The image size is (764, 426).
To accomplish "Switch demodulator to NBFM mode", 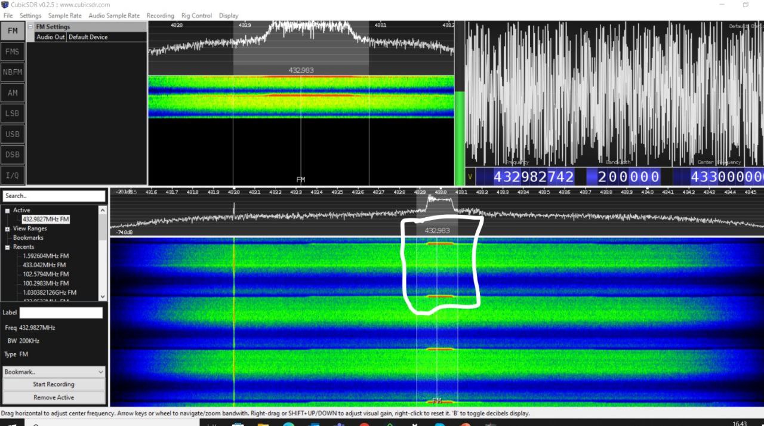I will [13, 72].
